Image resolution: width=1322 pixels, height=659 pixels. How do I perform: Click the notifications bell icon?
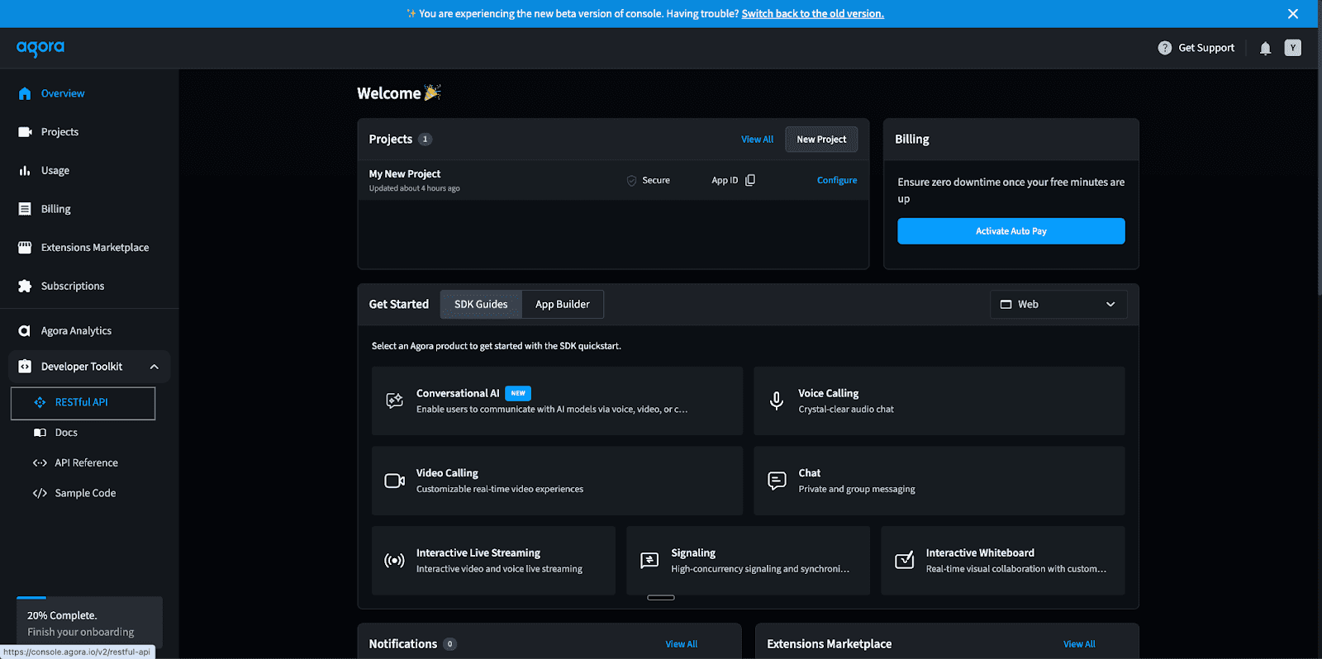[1265, 49]
